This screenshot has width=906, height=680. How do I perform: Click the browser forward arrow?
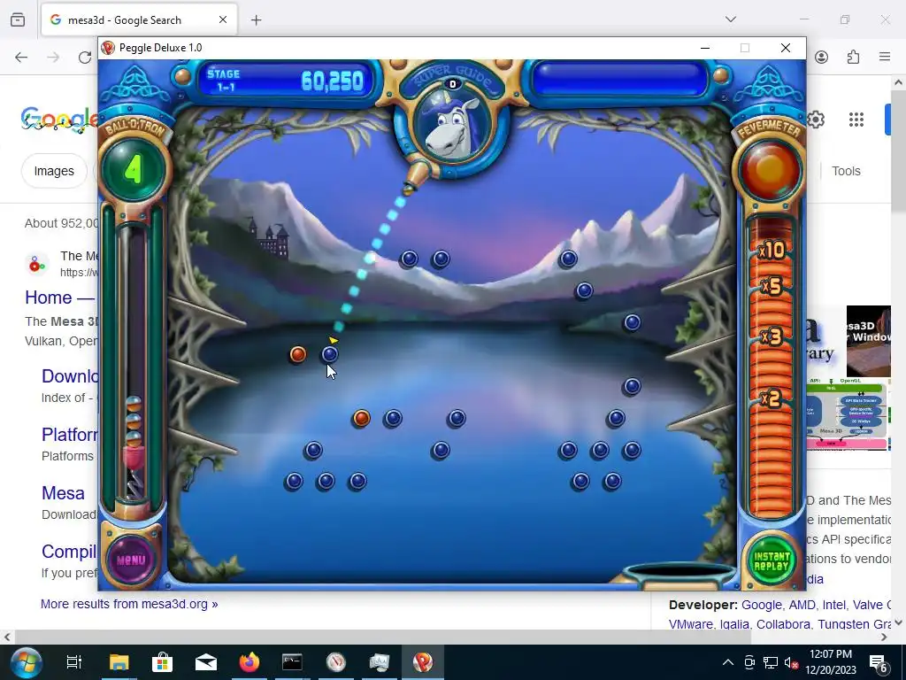coord(53,57)
